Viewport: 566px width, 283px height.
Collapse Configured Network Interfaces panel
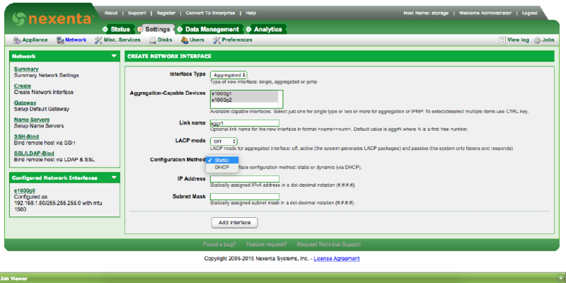tap(113, 178)
